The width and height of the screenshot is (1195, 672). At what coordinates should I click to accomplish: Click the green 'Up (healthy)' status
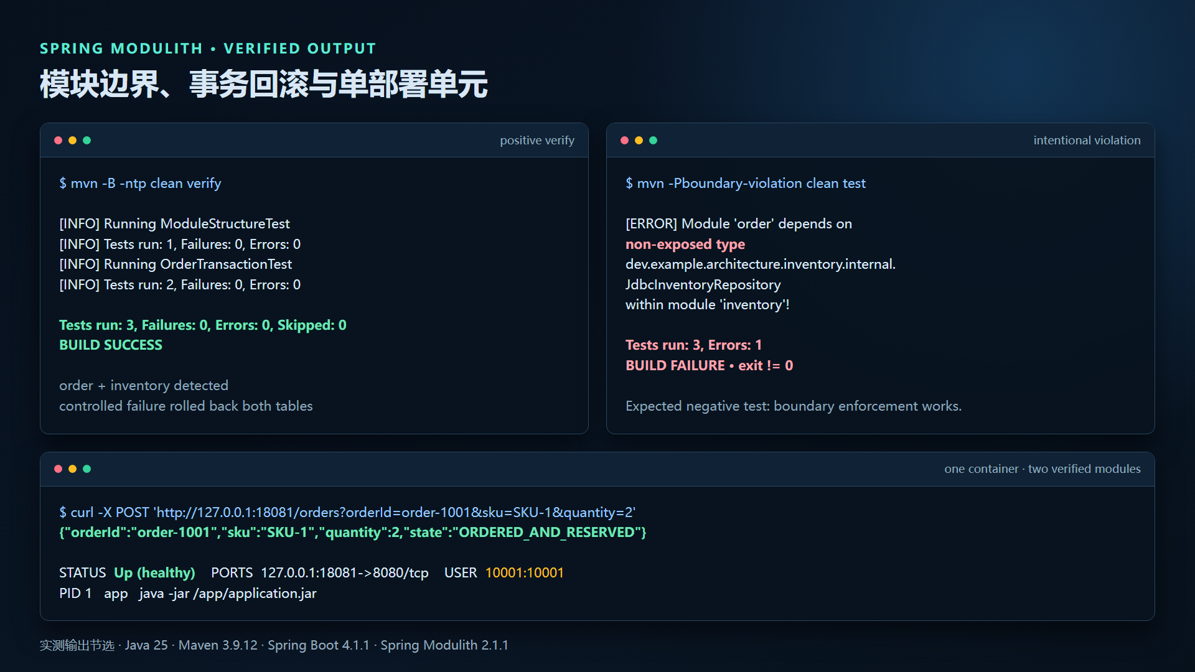pos(154,573)
